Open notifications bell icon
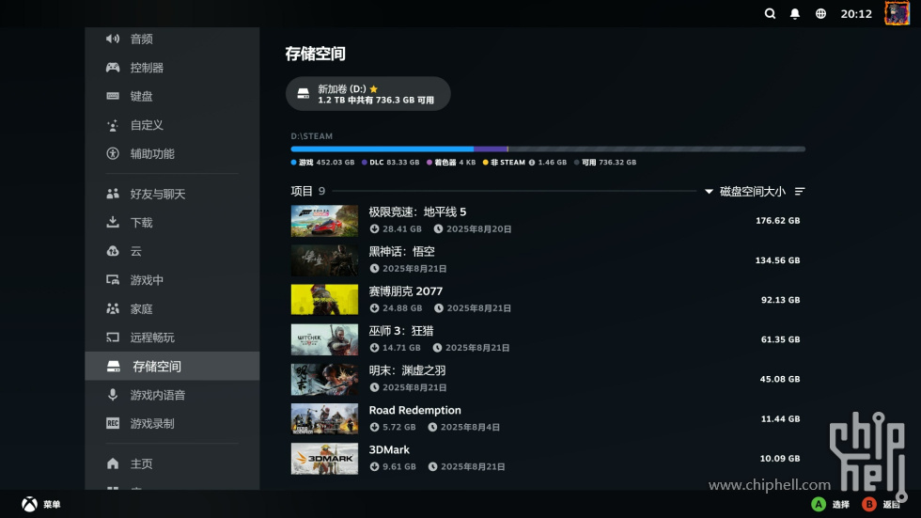 tap(795, 13)
